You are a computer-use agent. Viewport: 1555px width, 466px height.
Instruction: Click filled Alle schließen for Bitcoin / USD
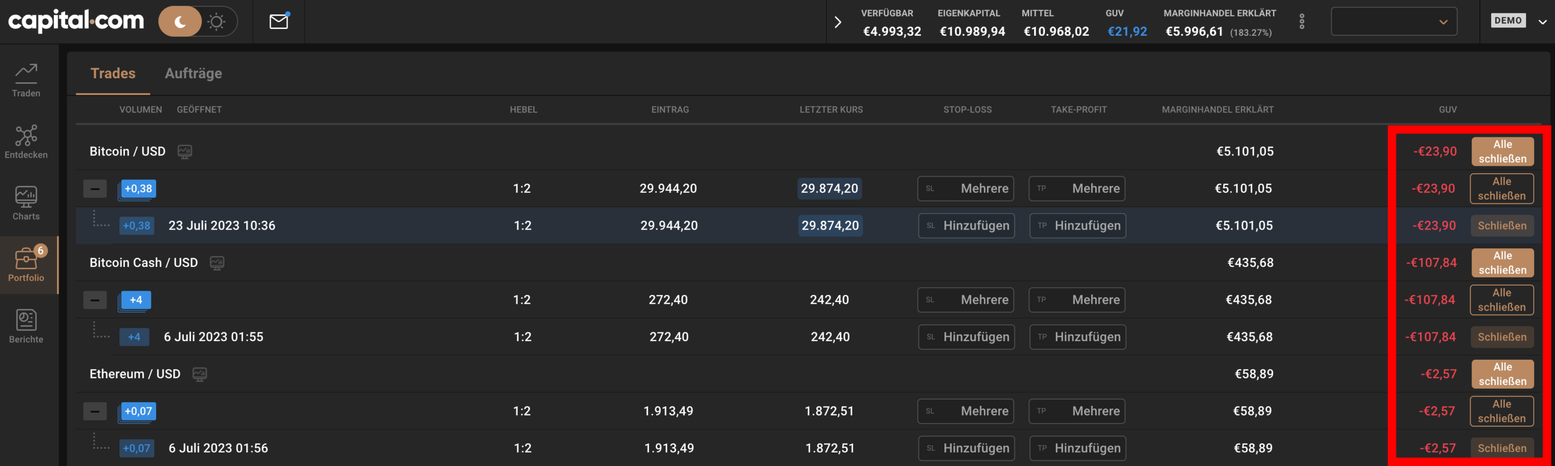point(1502,151)
